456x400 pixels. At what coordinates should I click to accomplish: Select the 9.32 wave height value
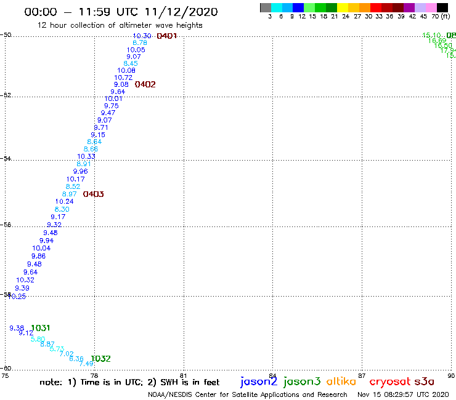pyautogui.click(x=54, y=225)
